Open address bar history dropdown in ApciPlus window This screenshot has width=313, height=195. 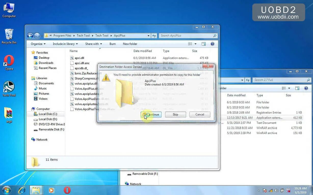click(x=149, y=36)
